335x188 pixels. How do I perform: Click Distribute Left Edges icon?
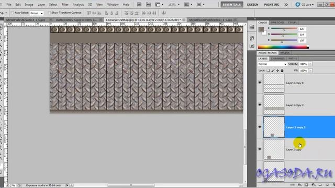click(143, 13)
